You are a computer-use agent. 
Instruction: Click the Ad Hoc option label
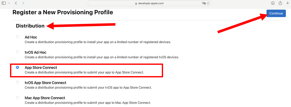[x=31, y=37]
